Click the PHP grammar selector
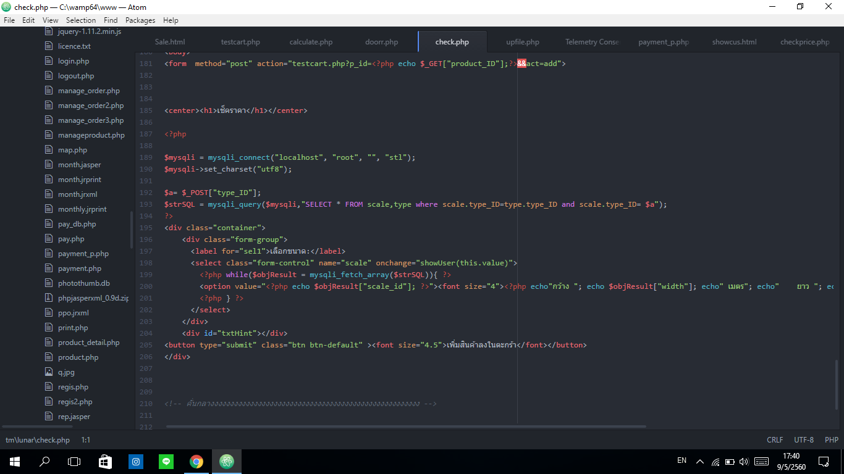The height and width of the screenshot is (474, 844). (x=832, y=440)
